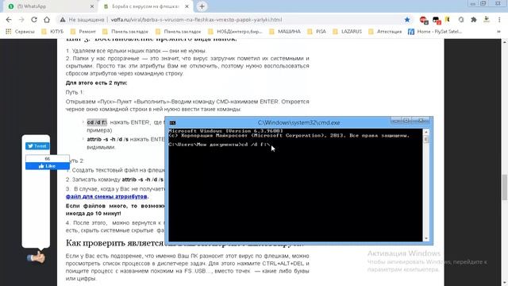
Task: Minimize the Chrome window
Action: pyautogui.click(x=473, y=3)
